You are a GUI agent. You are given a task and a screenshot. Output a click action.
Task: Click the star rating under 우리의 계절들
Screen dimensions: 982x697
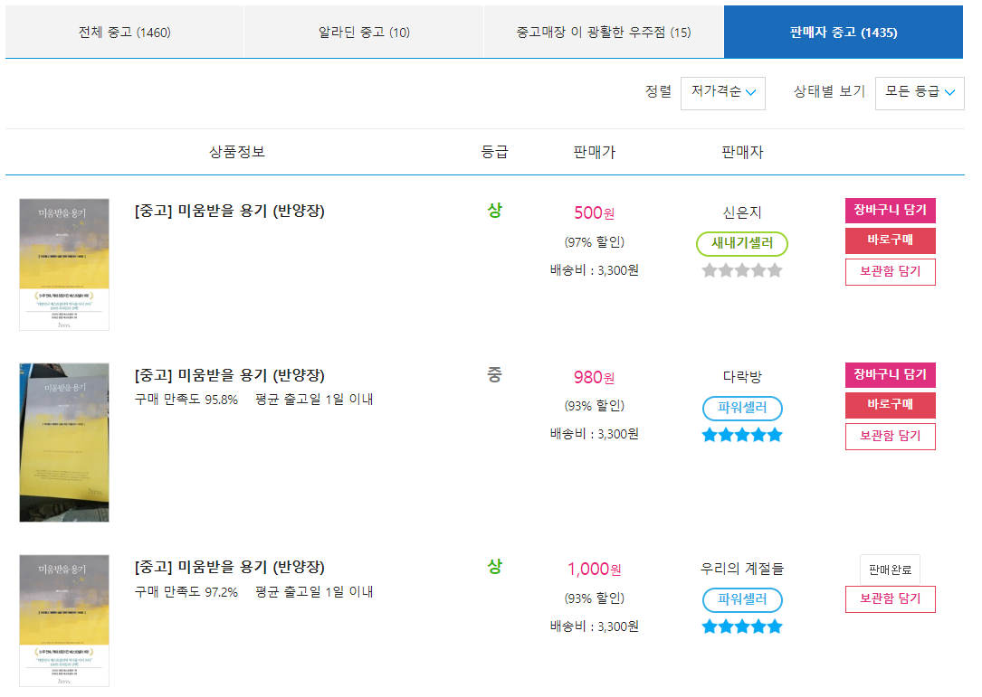[741, 625]
